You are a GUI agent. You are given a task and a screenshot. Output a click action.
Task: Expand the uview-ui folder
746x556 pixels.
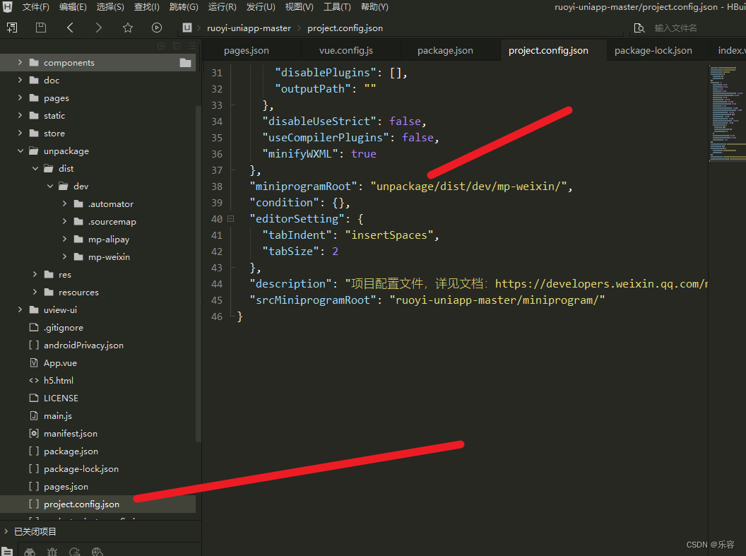pos(20,309)
